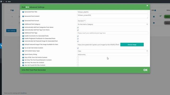170x95 pixels.
Task: Show help for Additional Post Category
Action: coord(23,24)
